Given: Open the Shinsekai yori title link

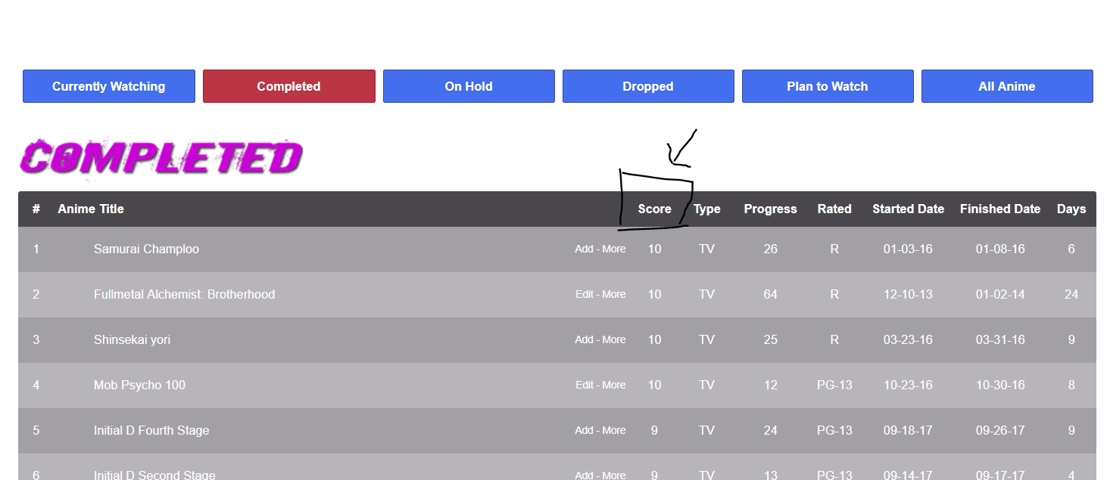Looking at the screenshot, I should (x=132, y=339).
